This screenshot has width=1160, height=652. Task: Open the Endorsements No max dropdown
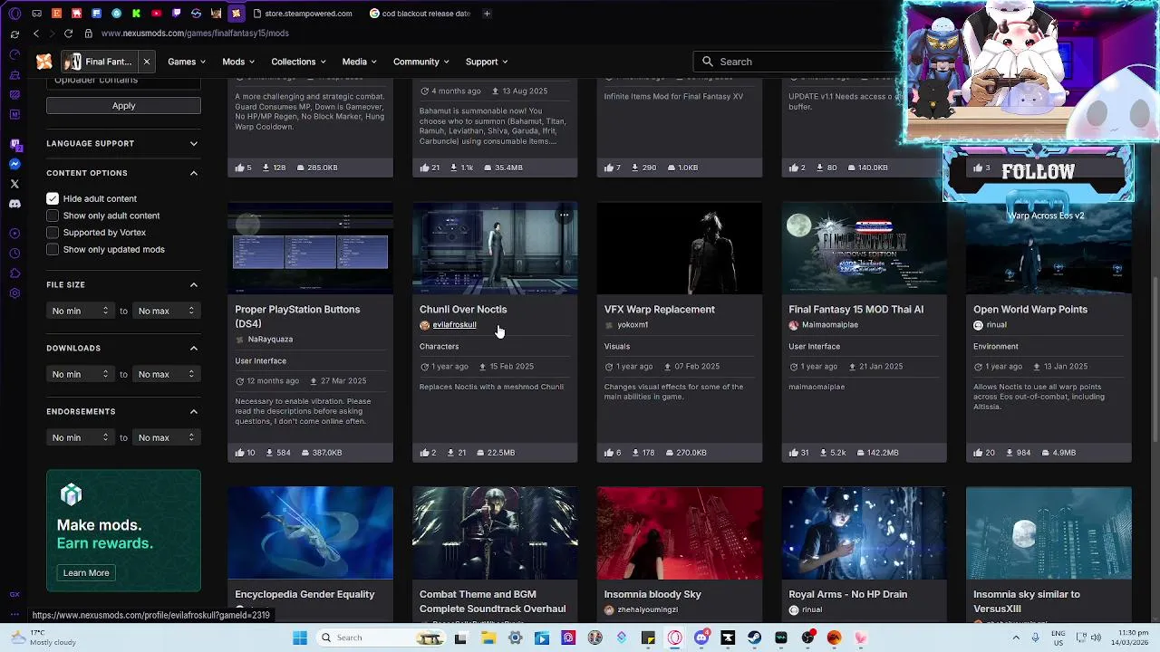pos(167,437)
